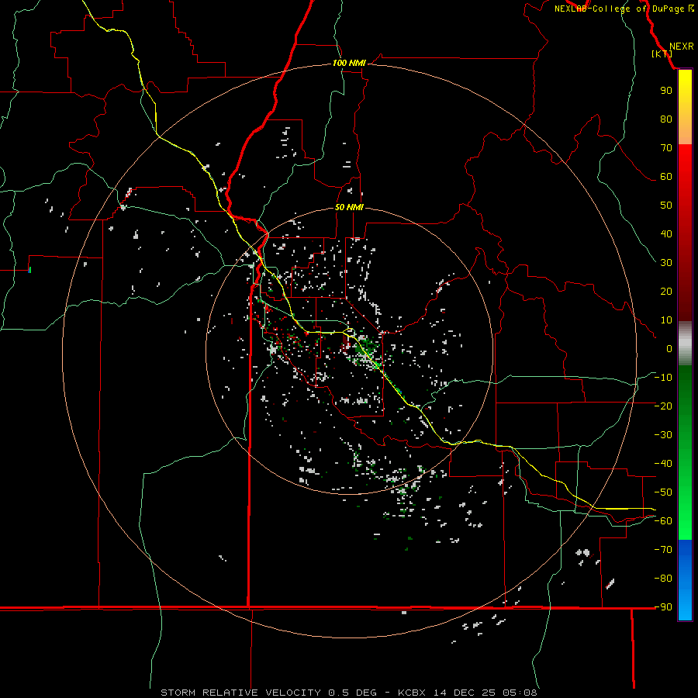Click the NEXR label above the color bar
Viewport: 698px width, 698px height.
[682, 47]
